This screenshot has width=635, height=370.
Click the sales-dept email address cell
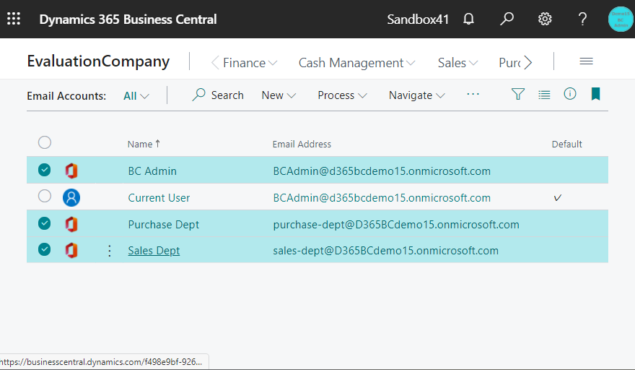pyautogui.click(x=385, y=251)
